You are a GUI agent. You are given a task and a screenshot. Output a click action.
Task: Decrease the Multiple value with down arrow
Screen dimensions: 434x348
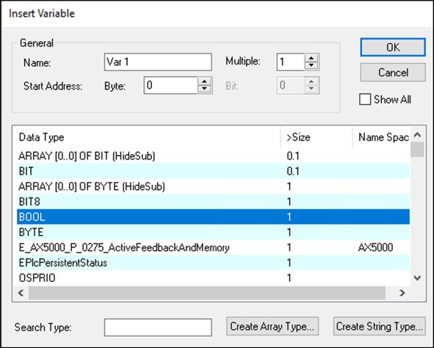pos(311,65)
